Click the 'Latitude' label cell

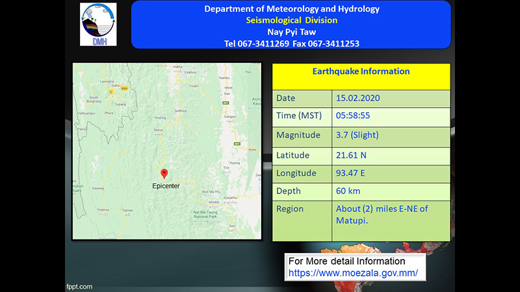[302, 156]
